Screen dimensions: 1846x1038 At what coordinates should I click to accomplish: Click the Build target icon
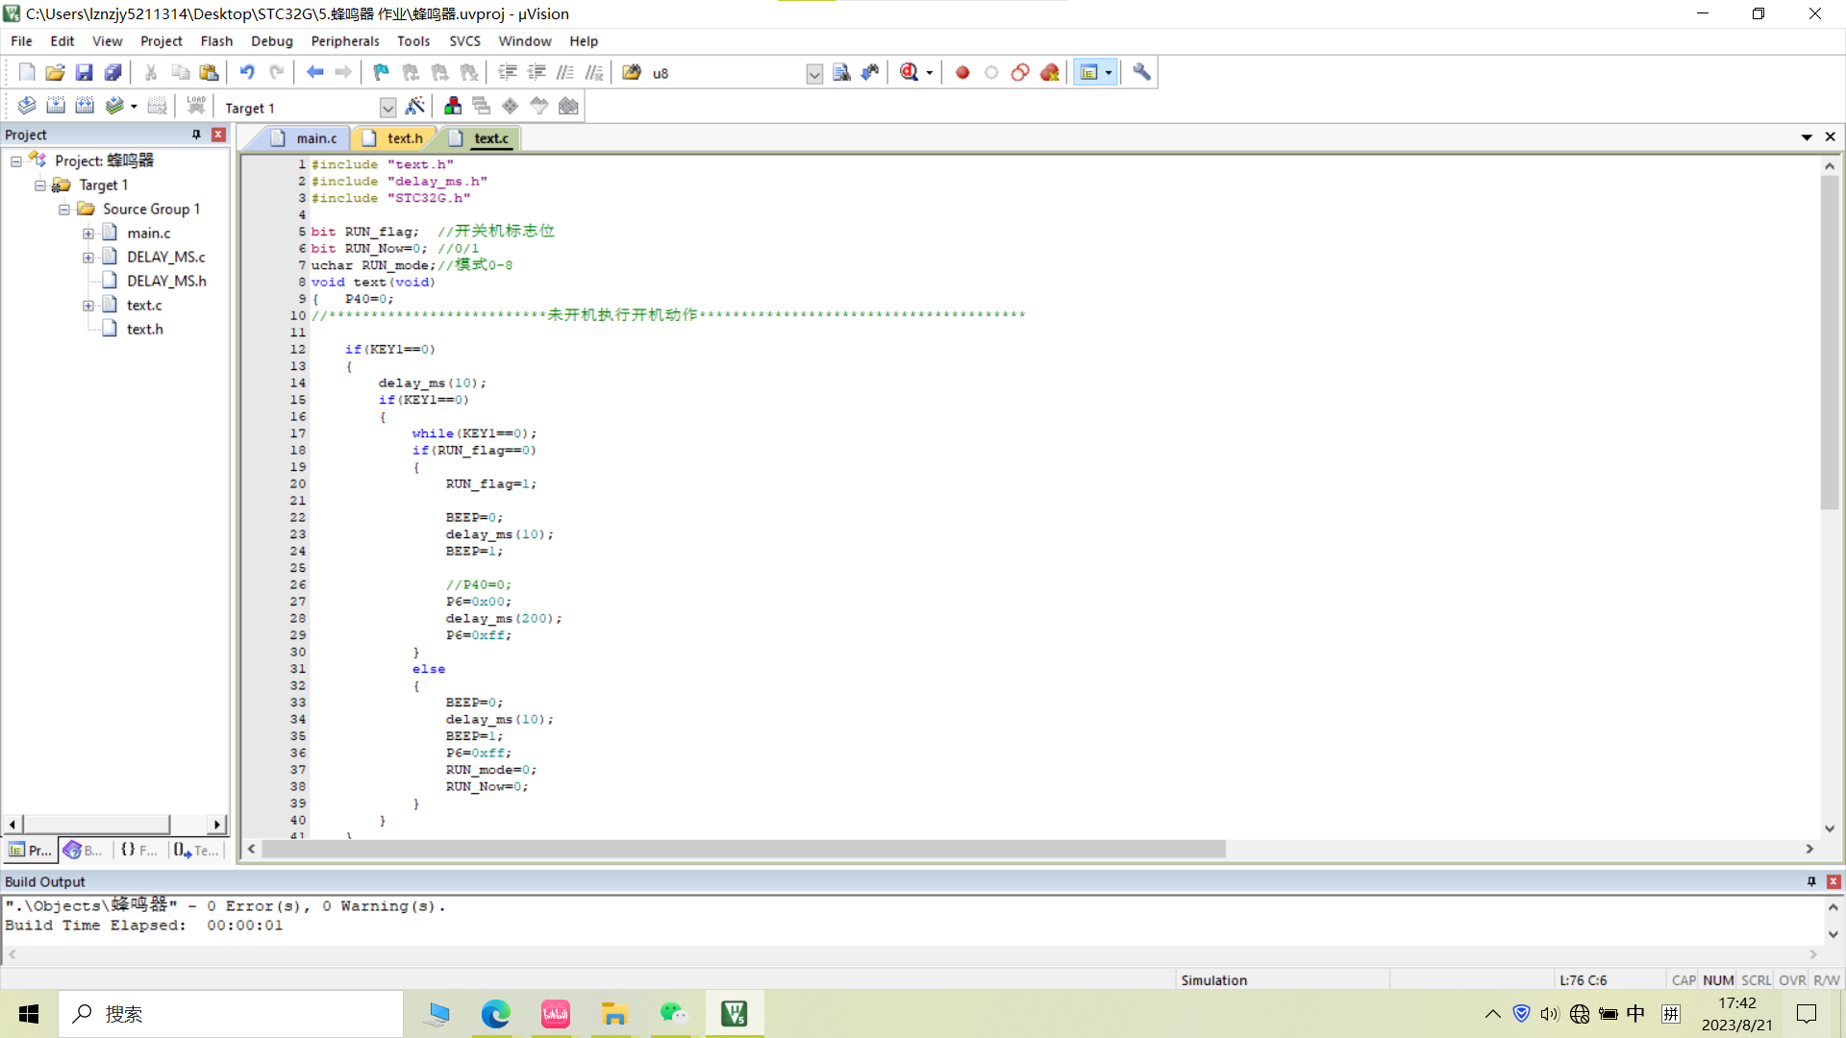(x=56, y=106)
